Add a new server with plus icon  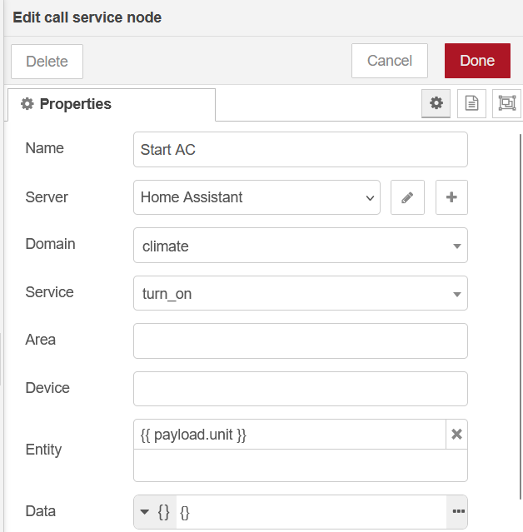pyautogui.click(x=451, y=197)
